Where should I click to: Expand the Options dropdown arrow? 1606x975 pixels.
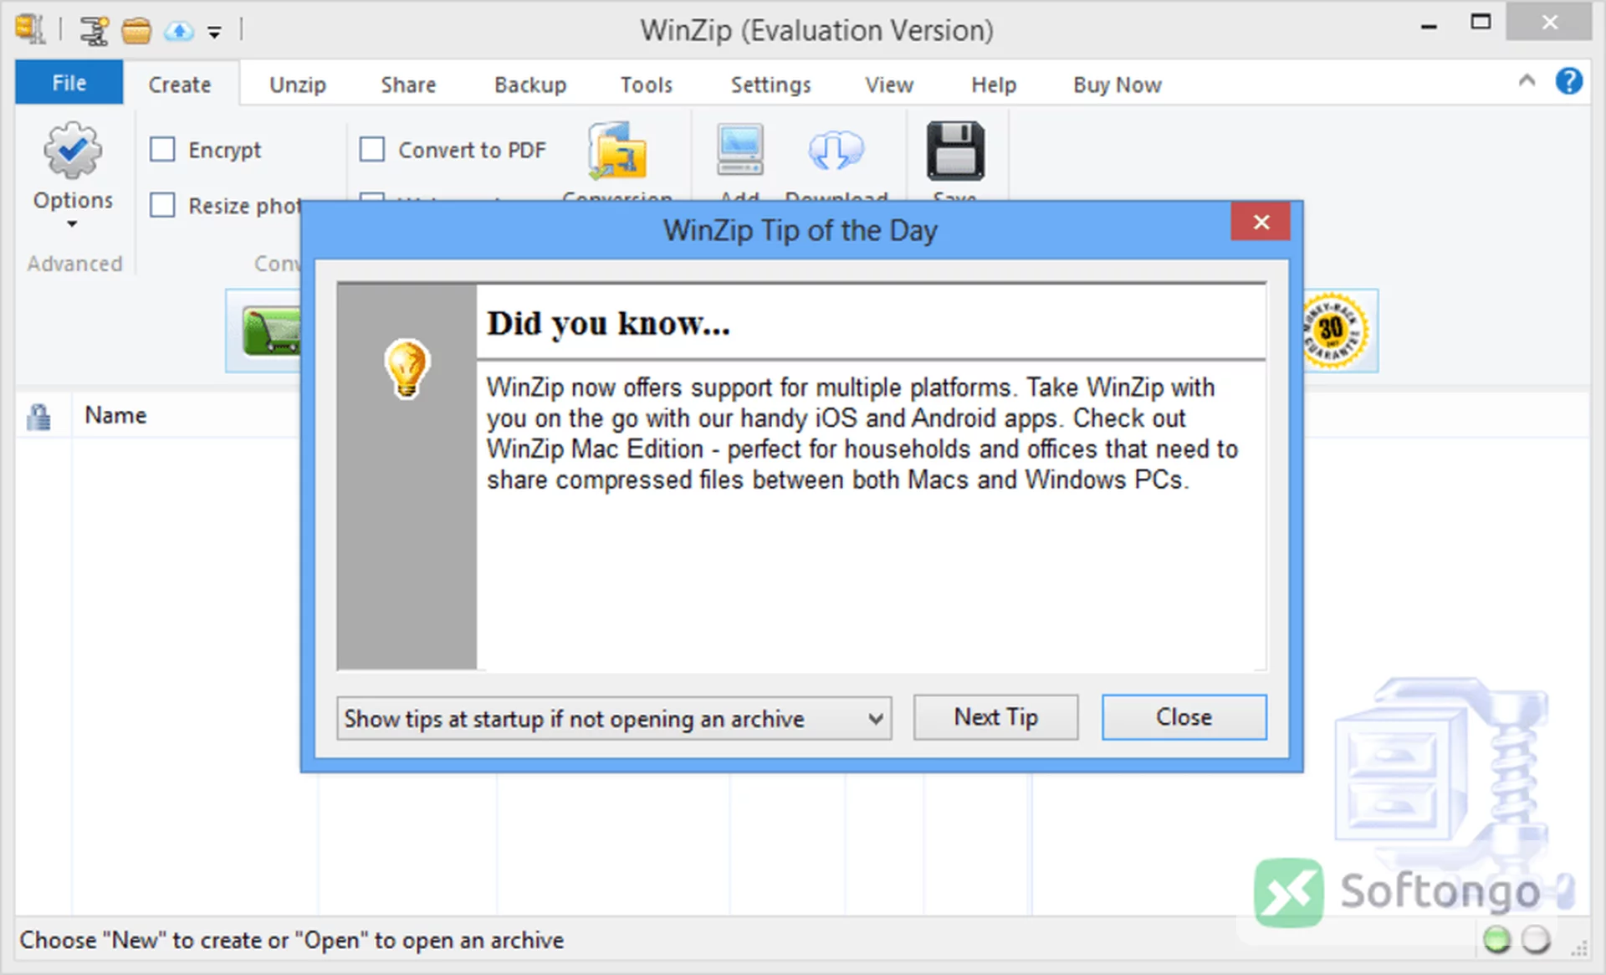(72, 224)
